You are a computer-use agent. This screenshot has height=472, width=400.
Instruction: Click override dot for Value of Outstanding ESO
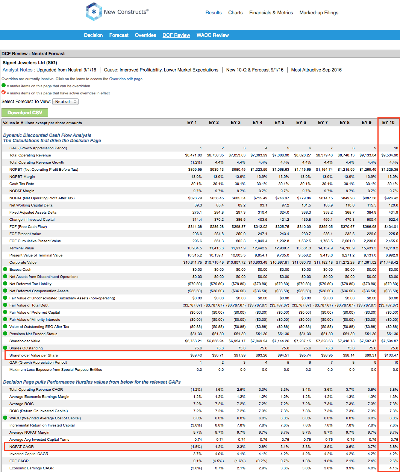pos(5,326)
